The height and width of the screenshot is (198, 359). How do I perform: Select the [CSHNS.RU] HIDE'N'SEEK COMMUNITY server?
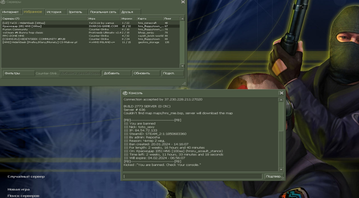(x=90, y=39)
